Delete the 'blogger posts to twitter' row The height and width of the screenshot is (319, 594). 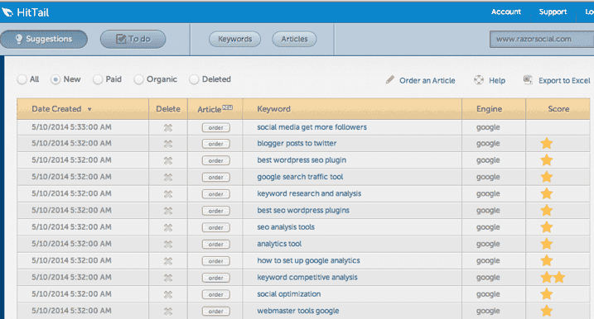(x=168, y=144)
